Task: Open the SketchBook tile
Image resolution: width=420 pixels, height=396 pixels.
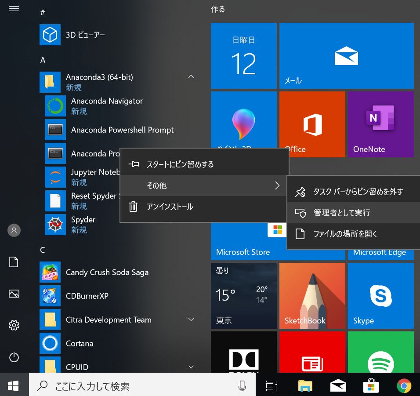Action: (312, 296)
